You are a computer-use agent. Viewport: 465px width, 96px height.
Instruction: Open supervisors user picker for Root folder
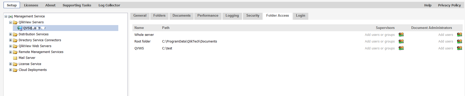(x=401, y=41)
